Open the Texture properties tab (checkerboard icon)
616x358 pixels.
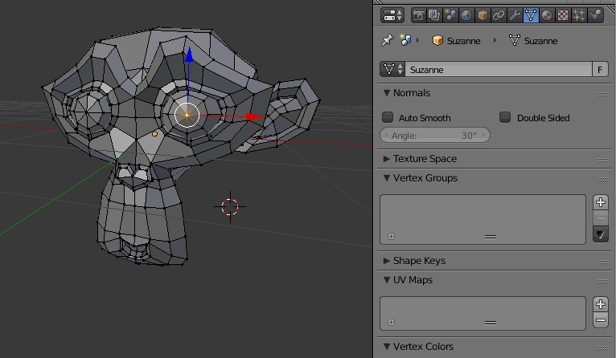[x=563, y=15]
